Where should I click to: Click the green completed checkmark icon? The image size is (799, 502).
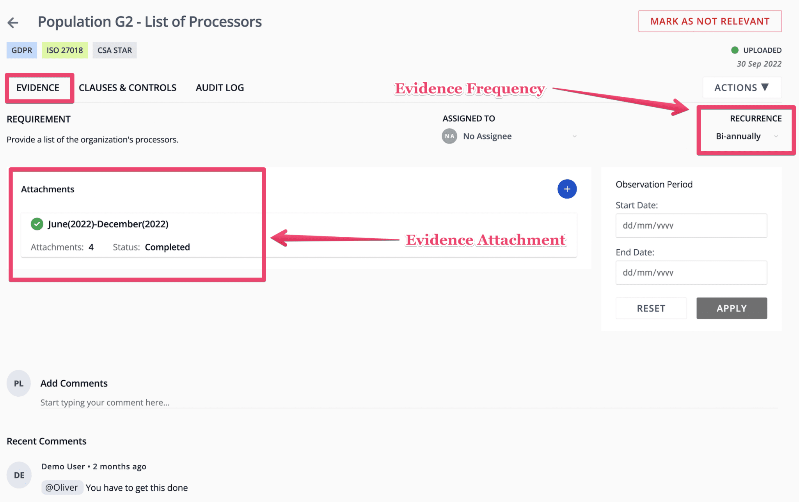(x=37, y=224)
